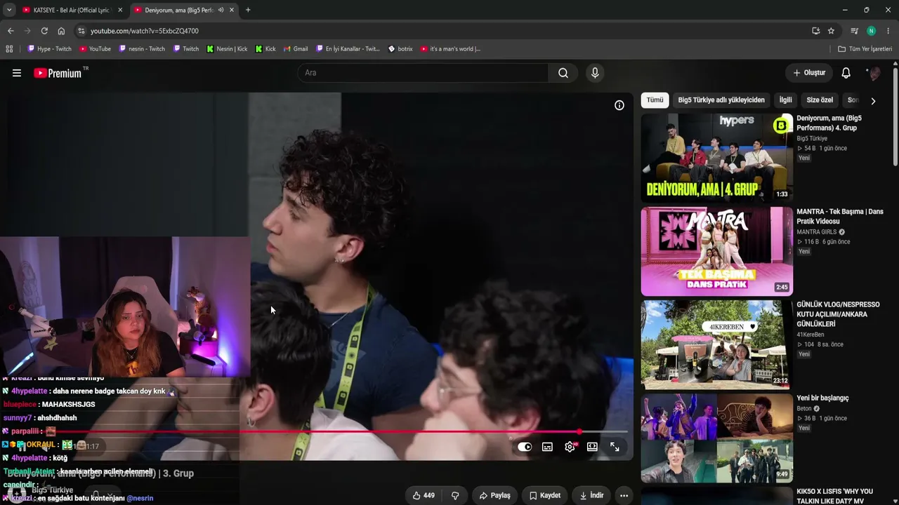The image size is (899, 505).
Task: Switch player to theater mode
Action: [592, 447]
